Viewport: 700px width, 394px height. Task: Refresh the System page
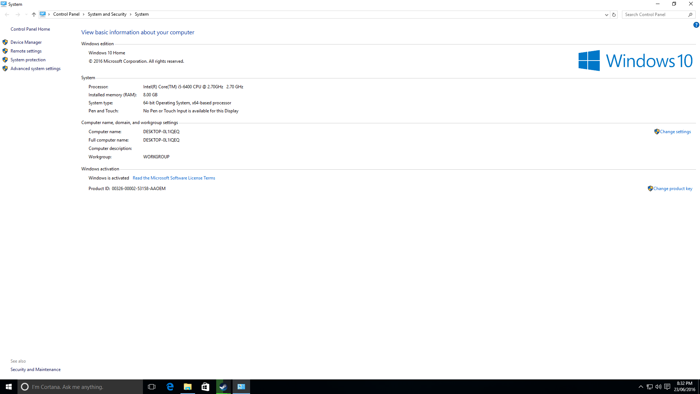click(x=614, y=15)
